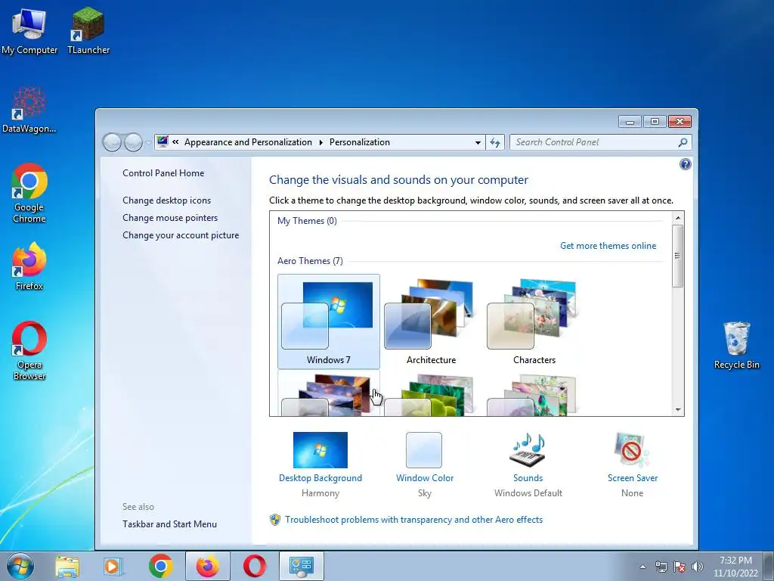
Task: Show hidden tray icons arrow
Action: point(642,567)
